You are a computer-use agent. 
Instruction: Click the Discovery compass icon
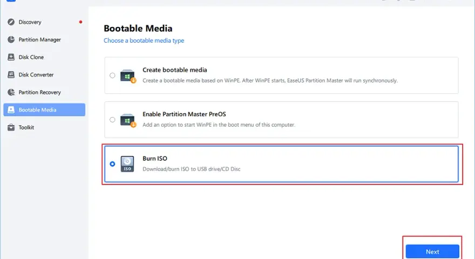tap(11, 22)
